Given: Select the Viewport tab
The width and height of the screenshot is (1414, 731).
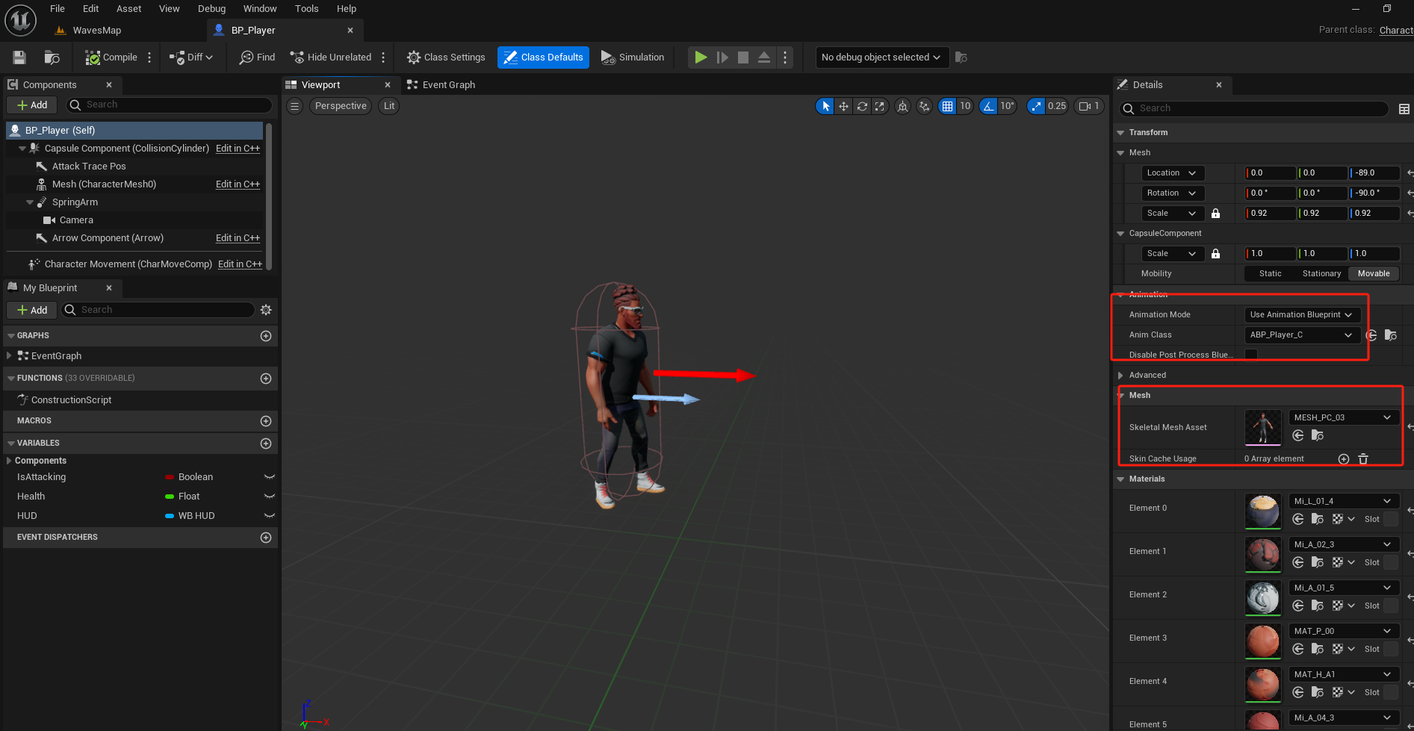Looking at the screenshot, I should (x=320, y=85).
